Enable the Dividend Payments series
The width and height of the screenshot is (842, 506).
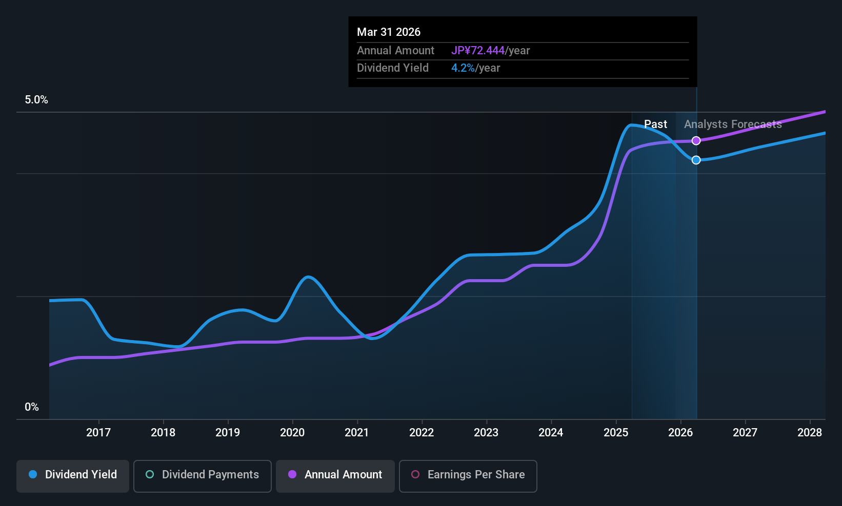tap(202, 476)
